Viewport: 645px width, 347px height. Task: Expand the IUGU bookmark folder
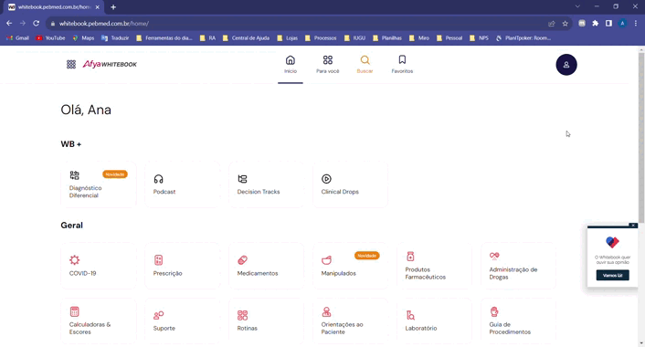(355, 37)
